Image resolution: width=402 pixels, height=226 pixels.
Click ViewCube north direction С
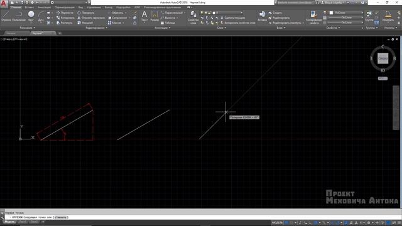point(383,46)
